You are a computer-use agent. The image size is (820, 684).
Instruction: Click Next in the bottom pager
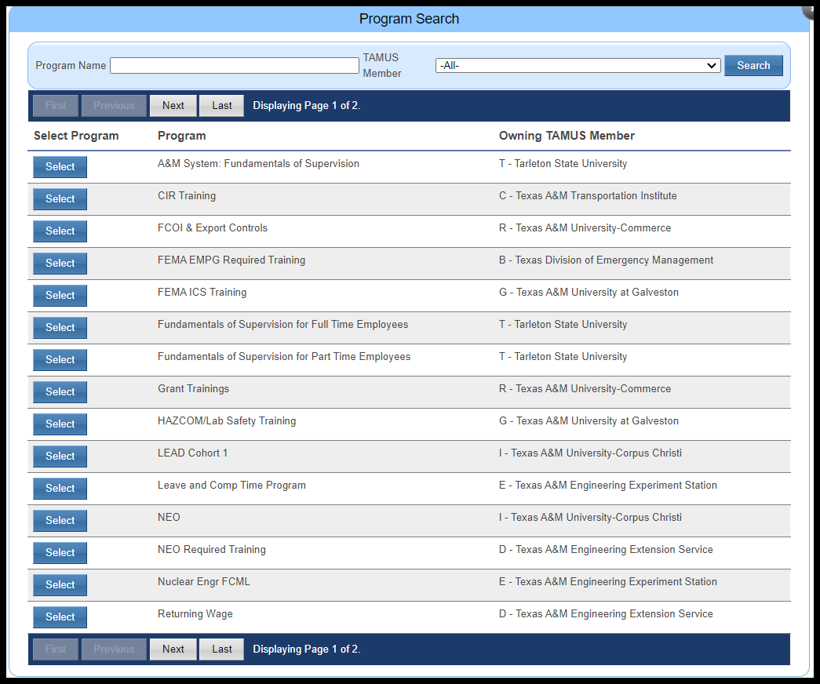[173, 649]
